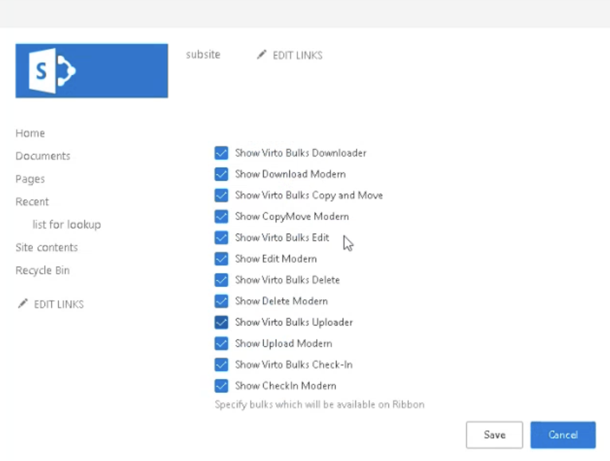Uncheck Show Virto Bulks Check-In
Image resolution: width=610 pixels, height=461 pixels.
click(x=221, y=365)
